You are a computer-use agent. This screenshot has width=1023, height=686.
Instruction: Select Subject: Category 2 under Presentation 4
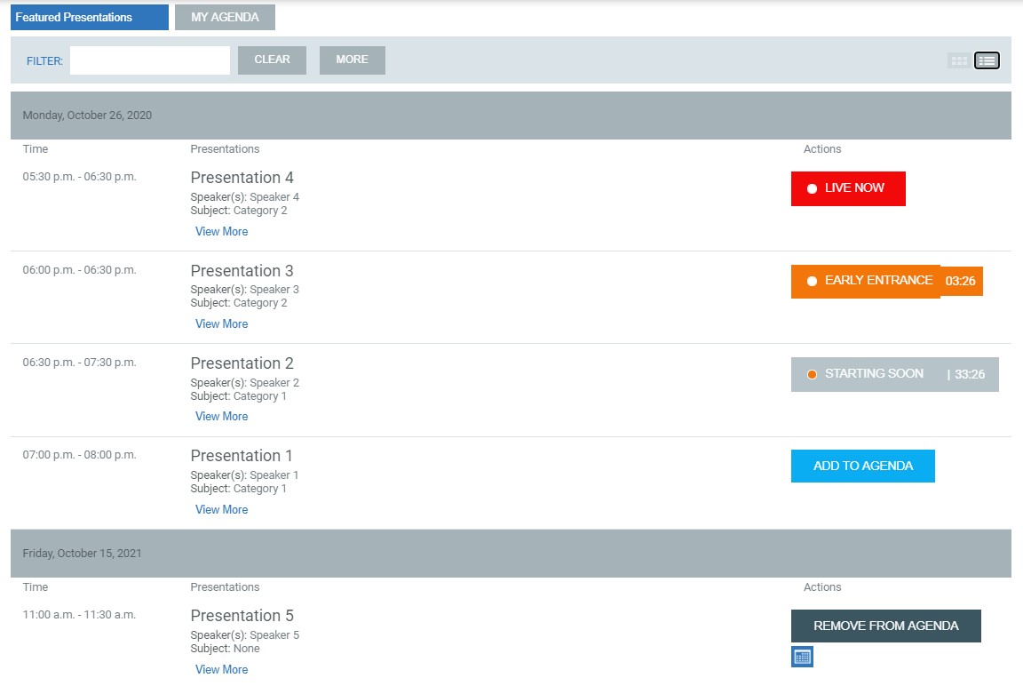[x=239, y=211]
